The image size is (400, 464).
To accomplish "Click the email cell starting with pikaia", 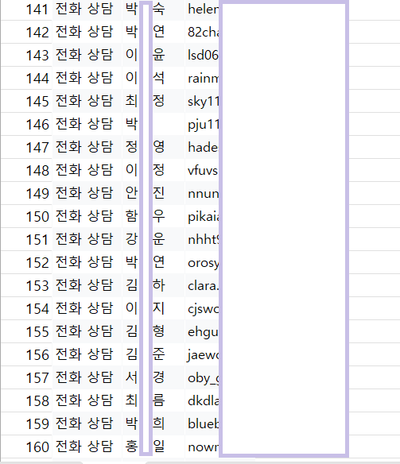I will (202, 216).
